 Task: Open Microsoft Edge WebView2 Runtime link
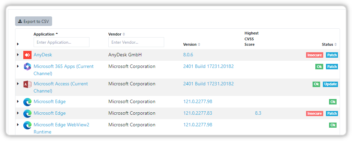tap(61, 128)
